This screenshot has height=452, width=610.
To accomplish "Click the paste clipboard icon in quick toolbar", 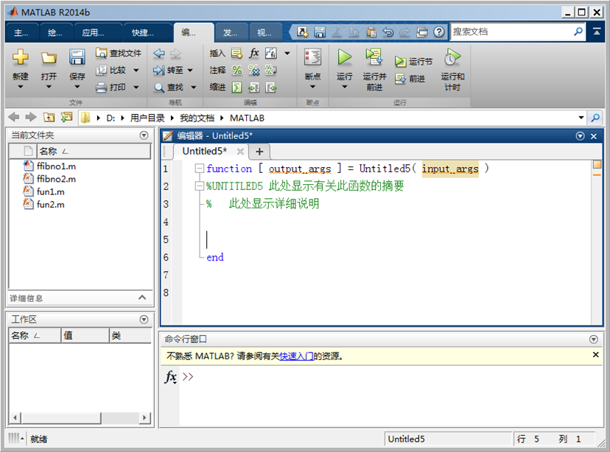I will coord(371,32).
